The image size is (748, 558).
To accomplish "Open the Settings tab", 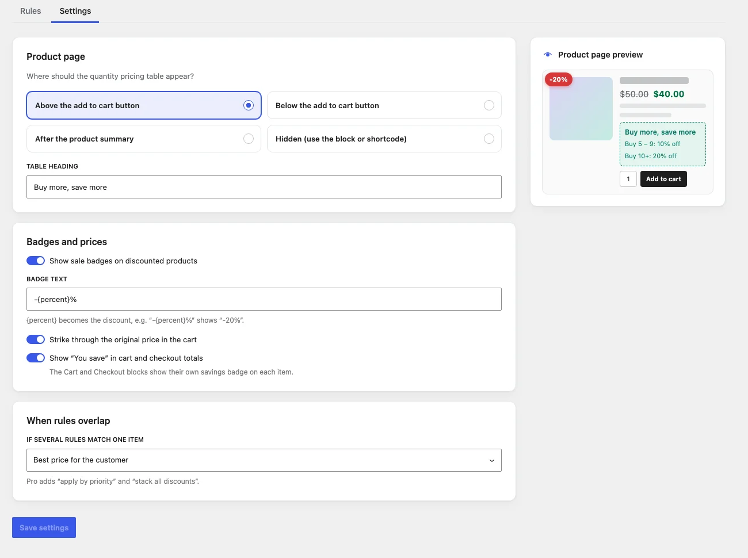I will point(75,11).
